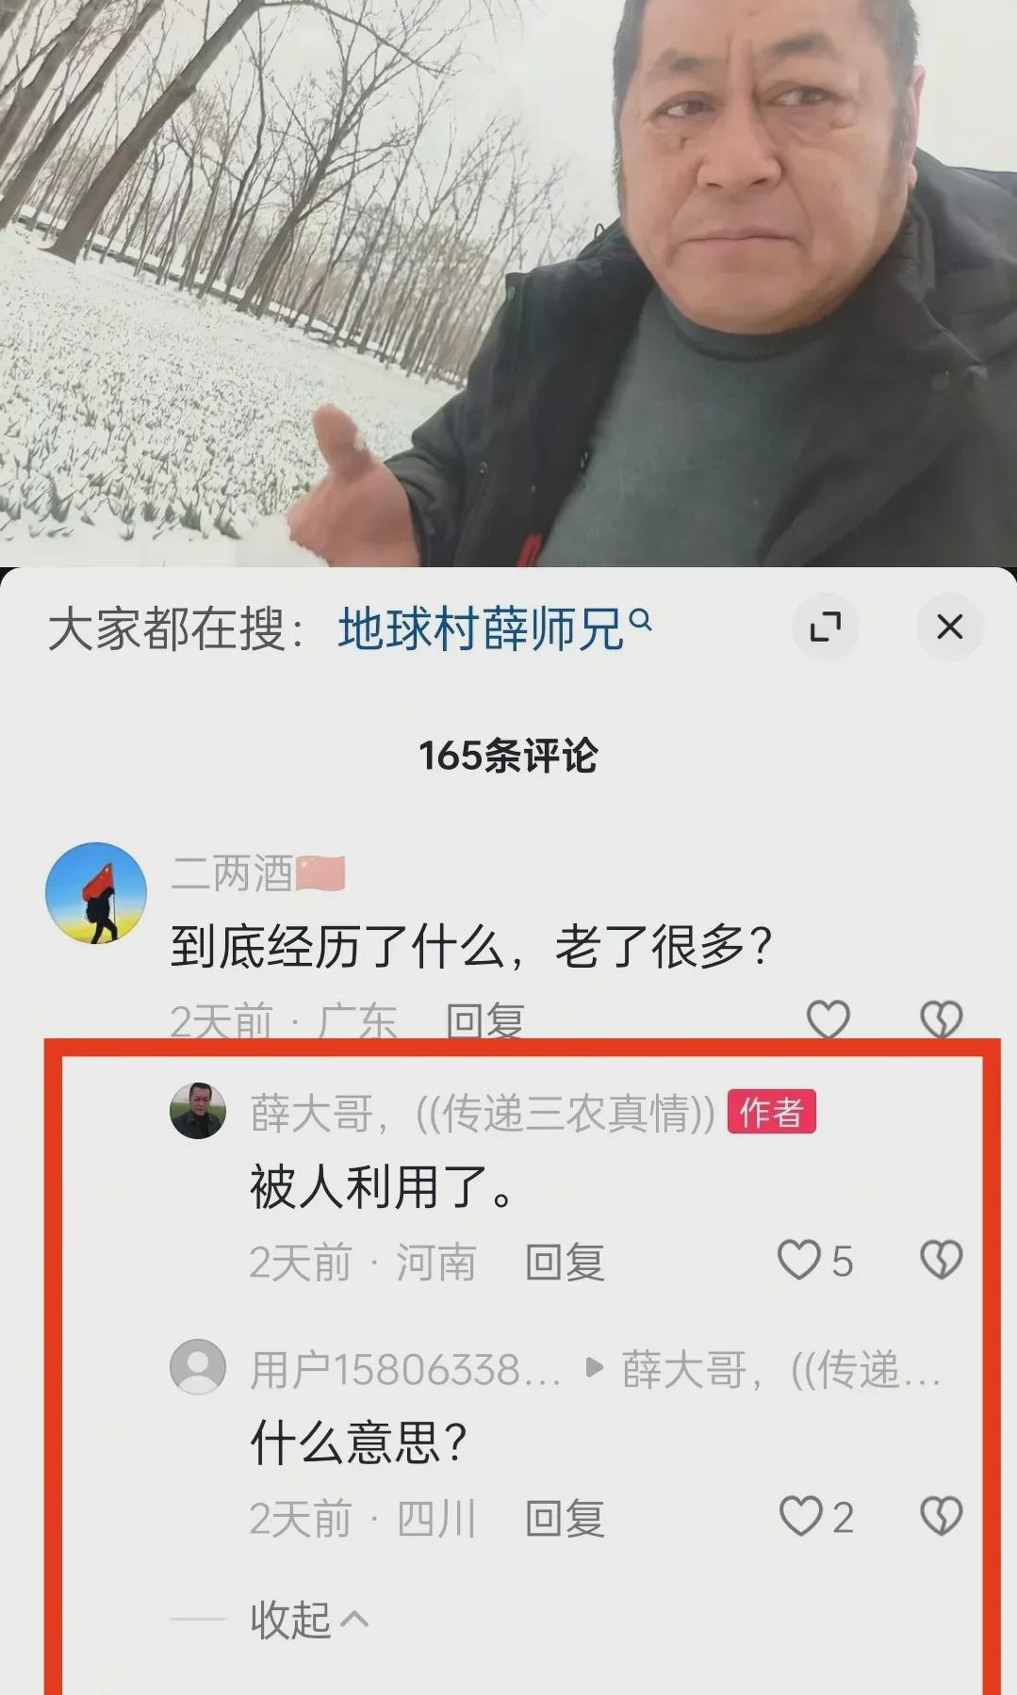Close the comments panel

pyautogui.click(x=950, y=627)
